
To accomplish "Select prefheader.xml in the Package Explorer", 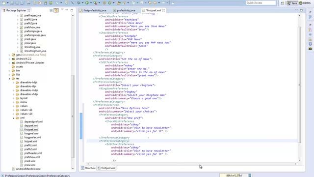I will (33, 153).
